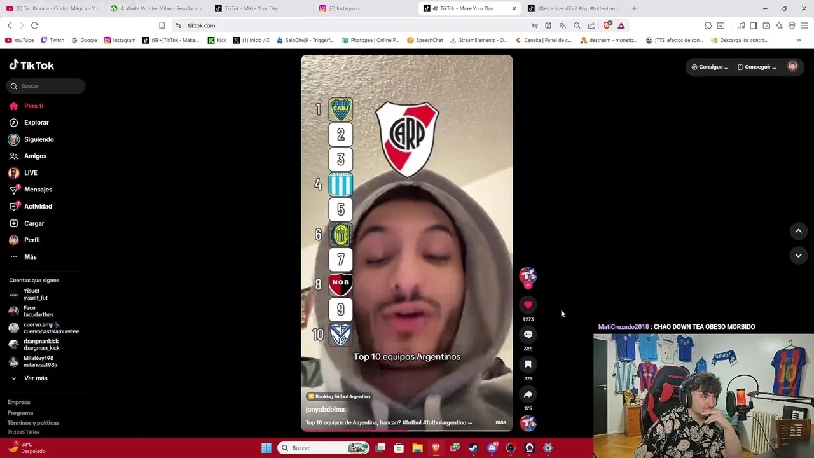
Task: Open the creator avatar beside the video
Action: tap(528, 275)
